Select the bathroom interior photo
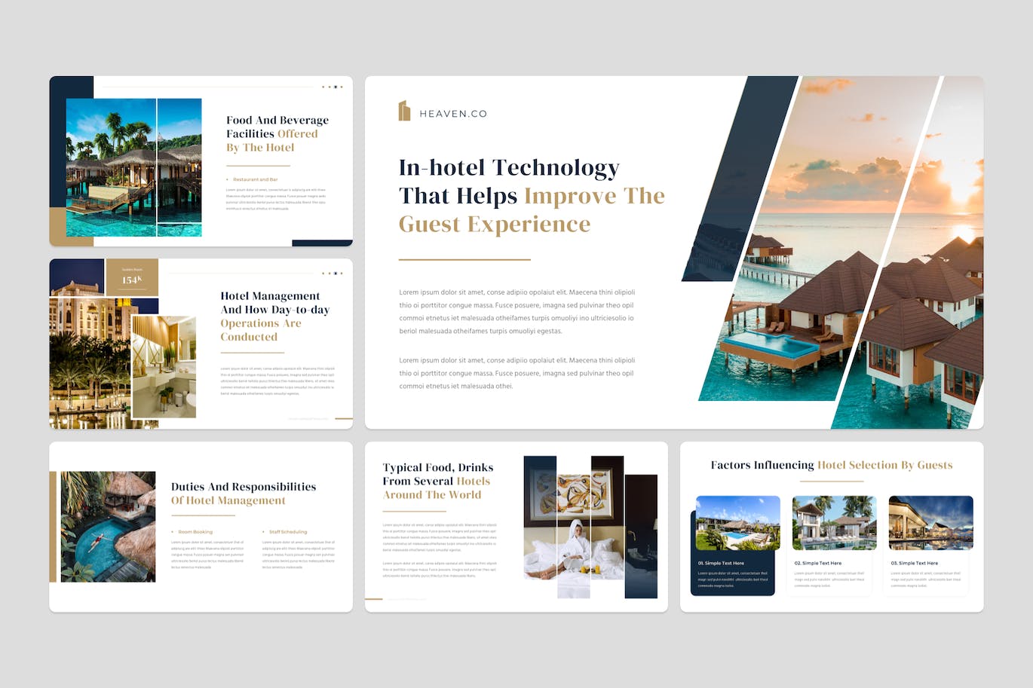The height and width of the screenshot is (688, 1033). point(164,367)
